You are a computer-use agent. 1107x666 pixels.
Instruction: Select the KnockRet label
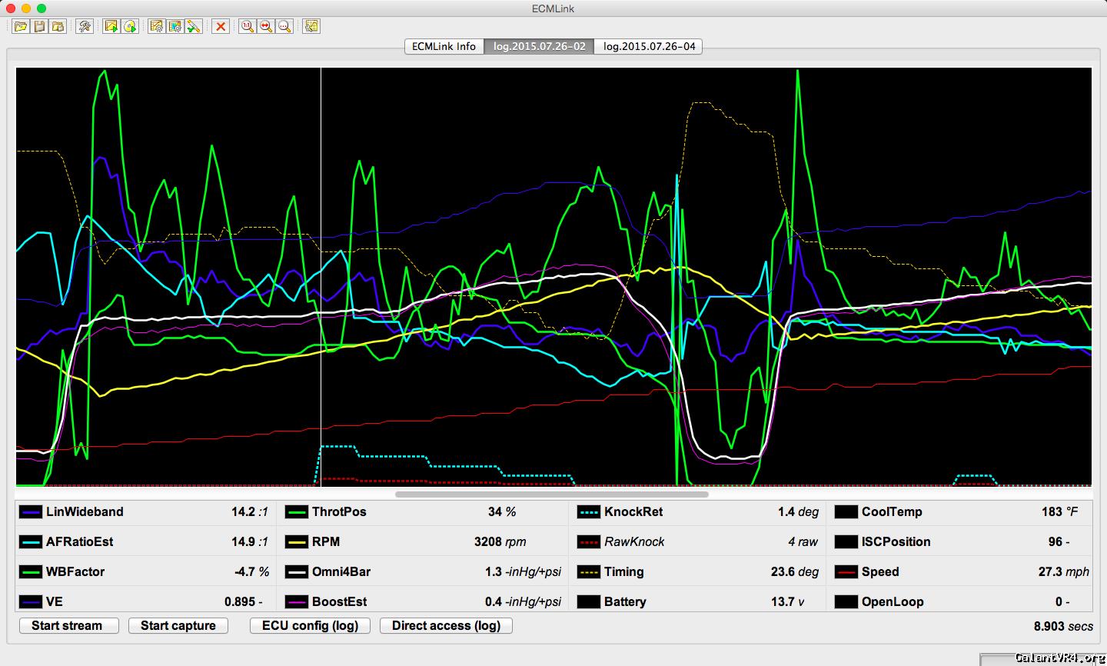click(633, 512)
